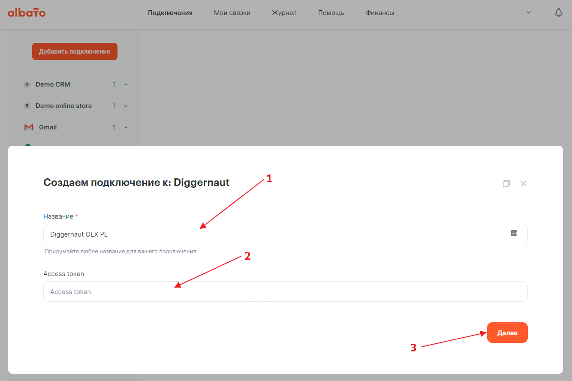Click the Добавить подключение button

75,51
